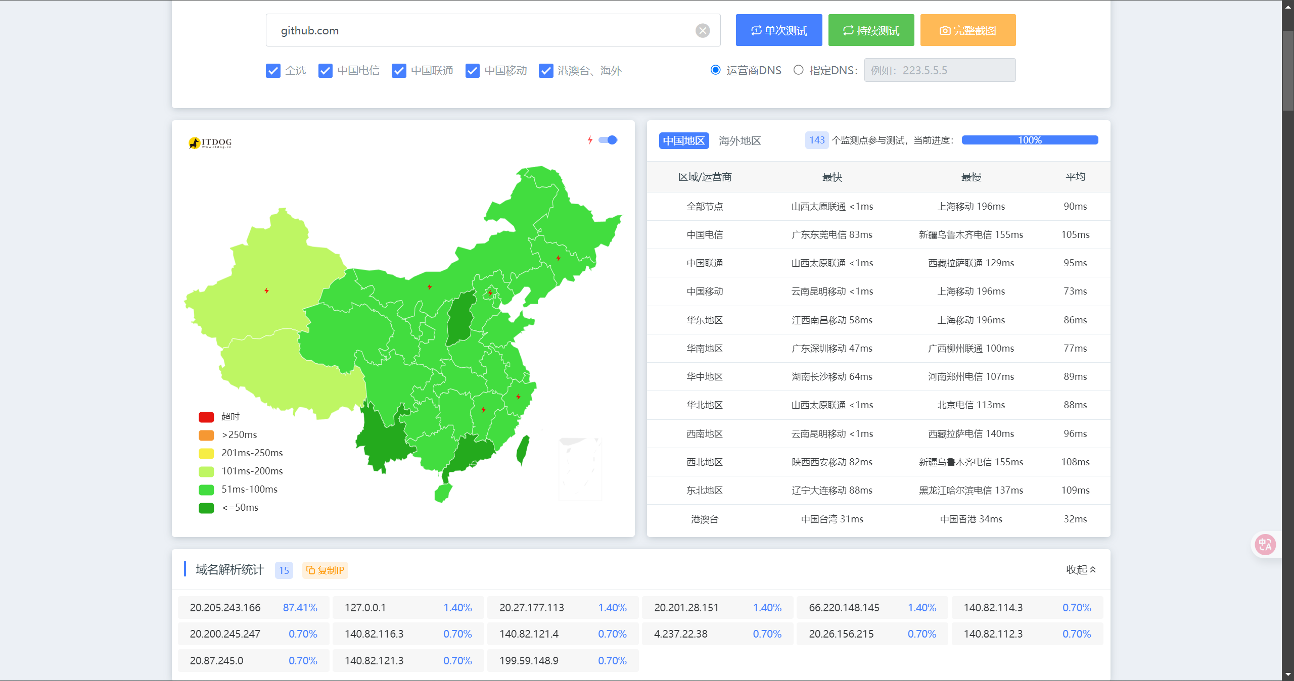
Task: Clear the github.com input with the X icon
Action: 703,31
